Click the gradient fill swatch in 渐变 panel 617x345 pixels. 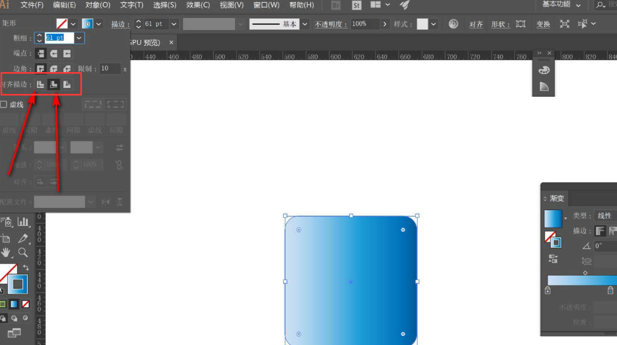click(553, 218)
